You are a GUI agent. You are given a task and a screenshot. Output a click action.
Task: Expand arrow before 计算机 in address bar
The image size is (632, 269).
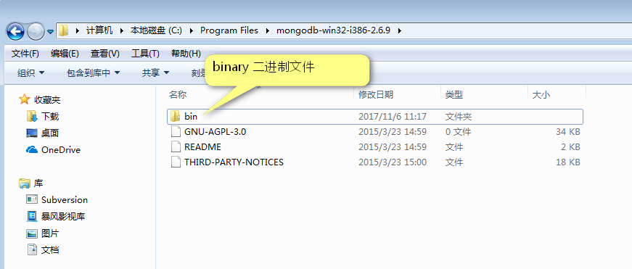click(x=77, y=30)
